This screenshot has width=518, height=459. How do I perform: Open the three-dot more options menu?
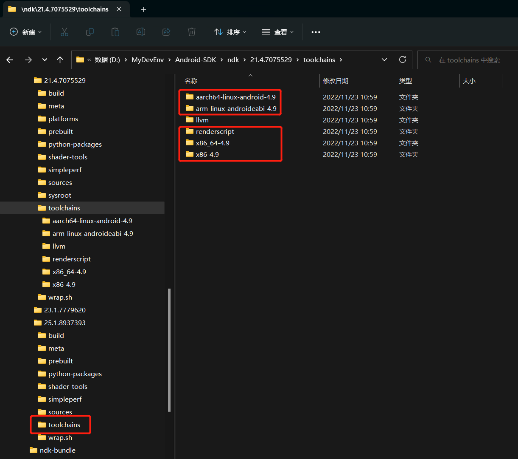pos(316,32)
